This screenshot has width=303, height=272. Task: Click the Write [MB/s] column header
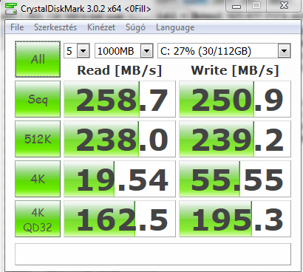(x=235, y=70)
